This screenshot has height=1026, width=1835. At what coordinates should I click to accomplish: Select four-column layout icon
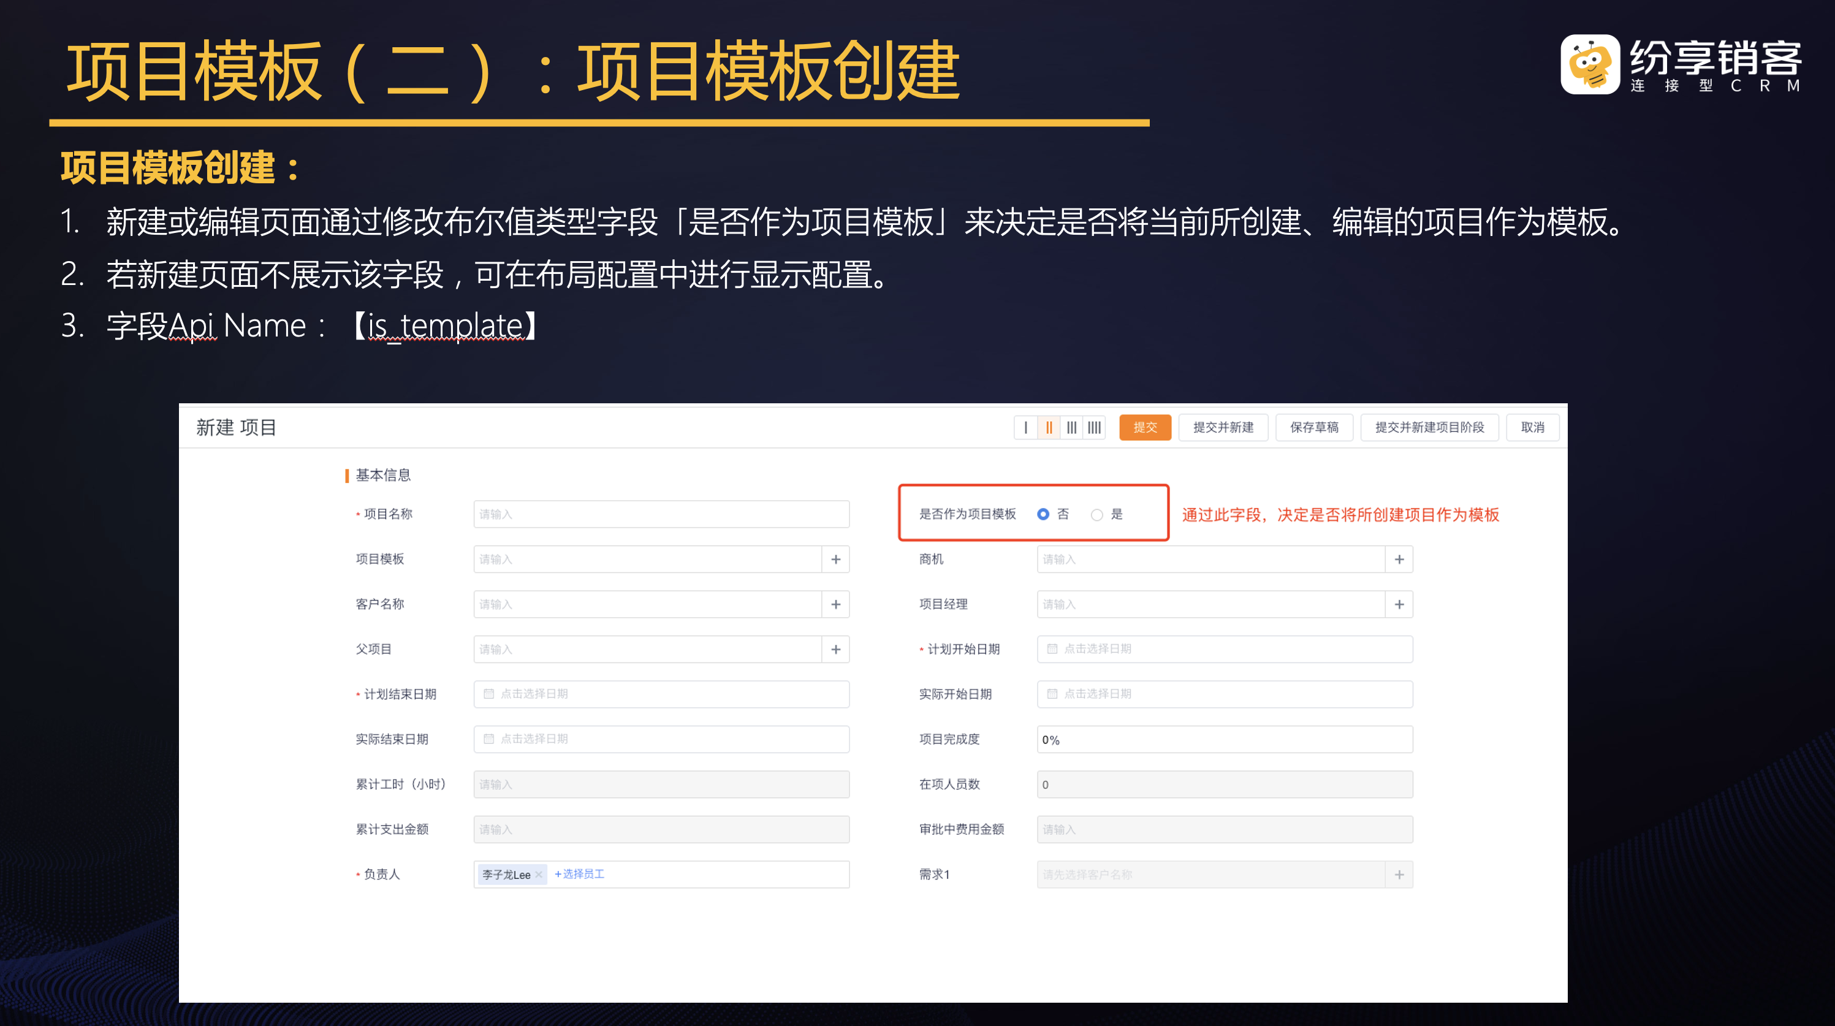(x=1094, y=428)
